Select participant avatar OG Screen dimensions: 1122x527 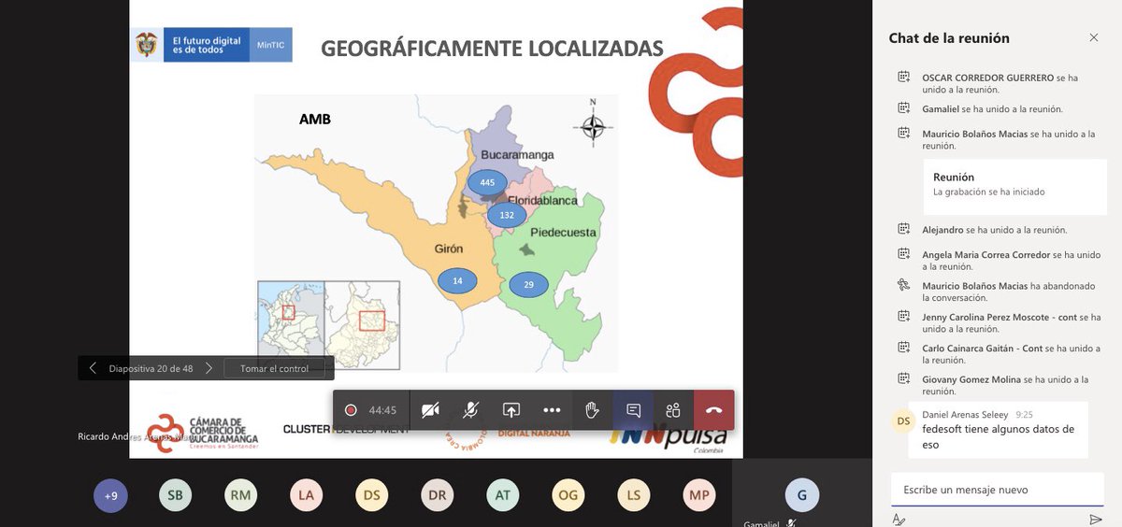[x=568, y=495]
